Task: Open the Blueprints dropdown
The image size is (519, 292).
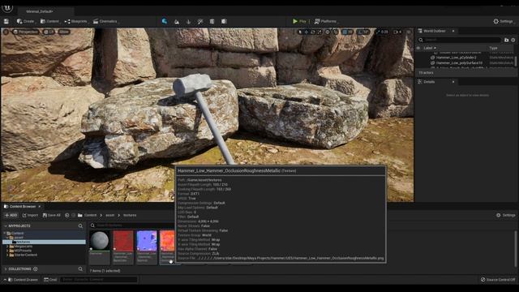Action: pyautogui.click(x=76, y=21)
